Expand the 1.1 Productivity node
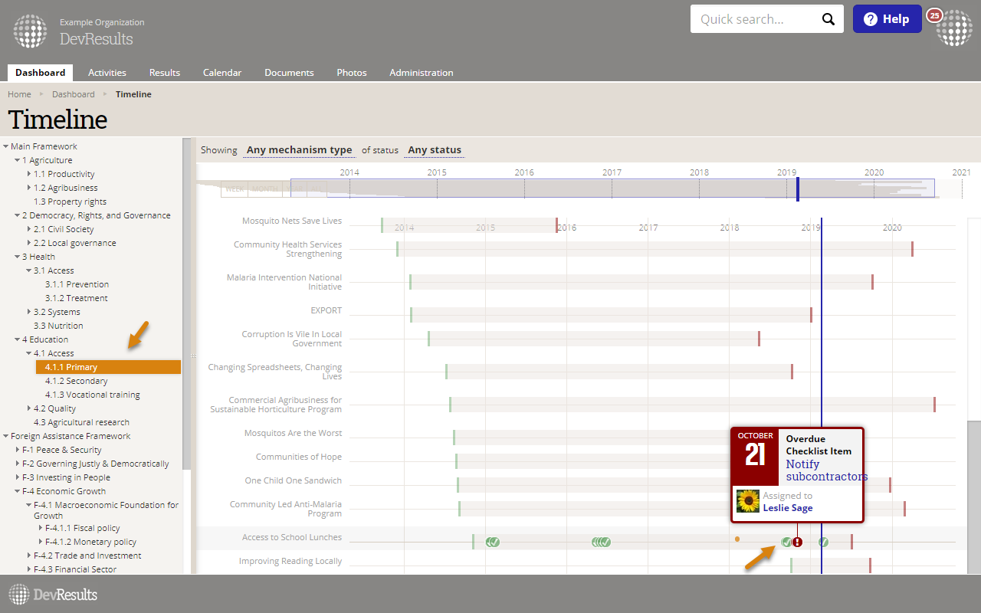Image resolution: width=981 pixels, height=613 pixels. [x=29, y=174]
